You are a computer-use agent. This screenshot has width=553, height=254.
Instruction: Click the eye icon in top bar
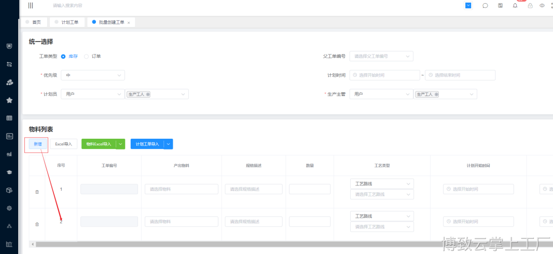click(x=542, y=6)
